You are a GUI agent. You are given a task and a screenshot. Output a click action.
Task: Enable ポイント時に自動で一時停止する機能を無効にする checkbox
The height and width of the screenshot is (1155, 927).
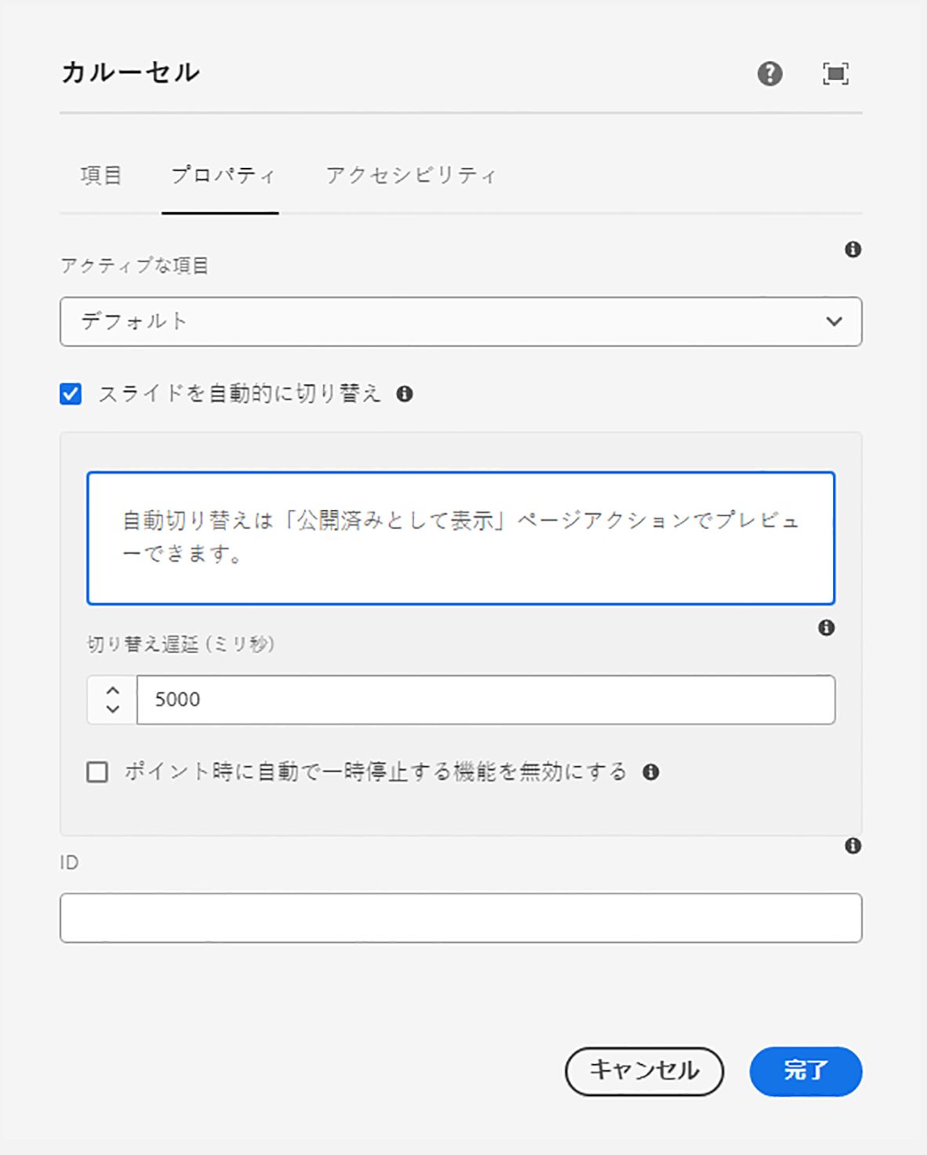coord(98,772)
